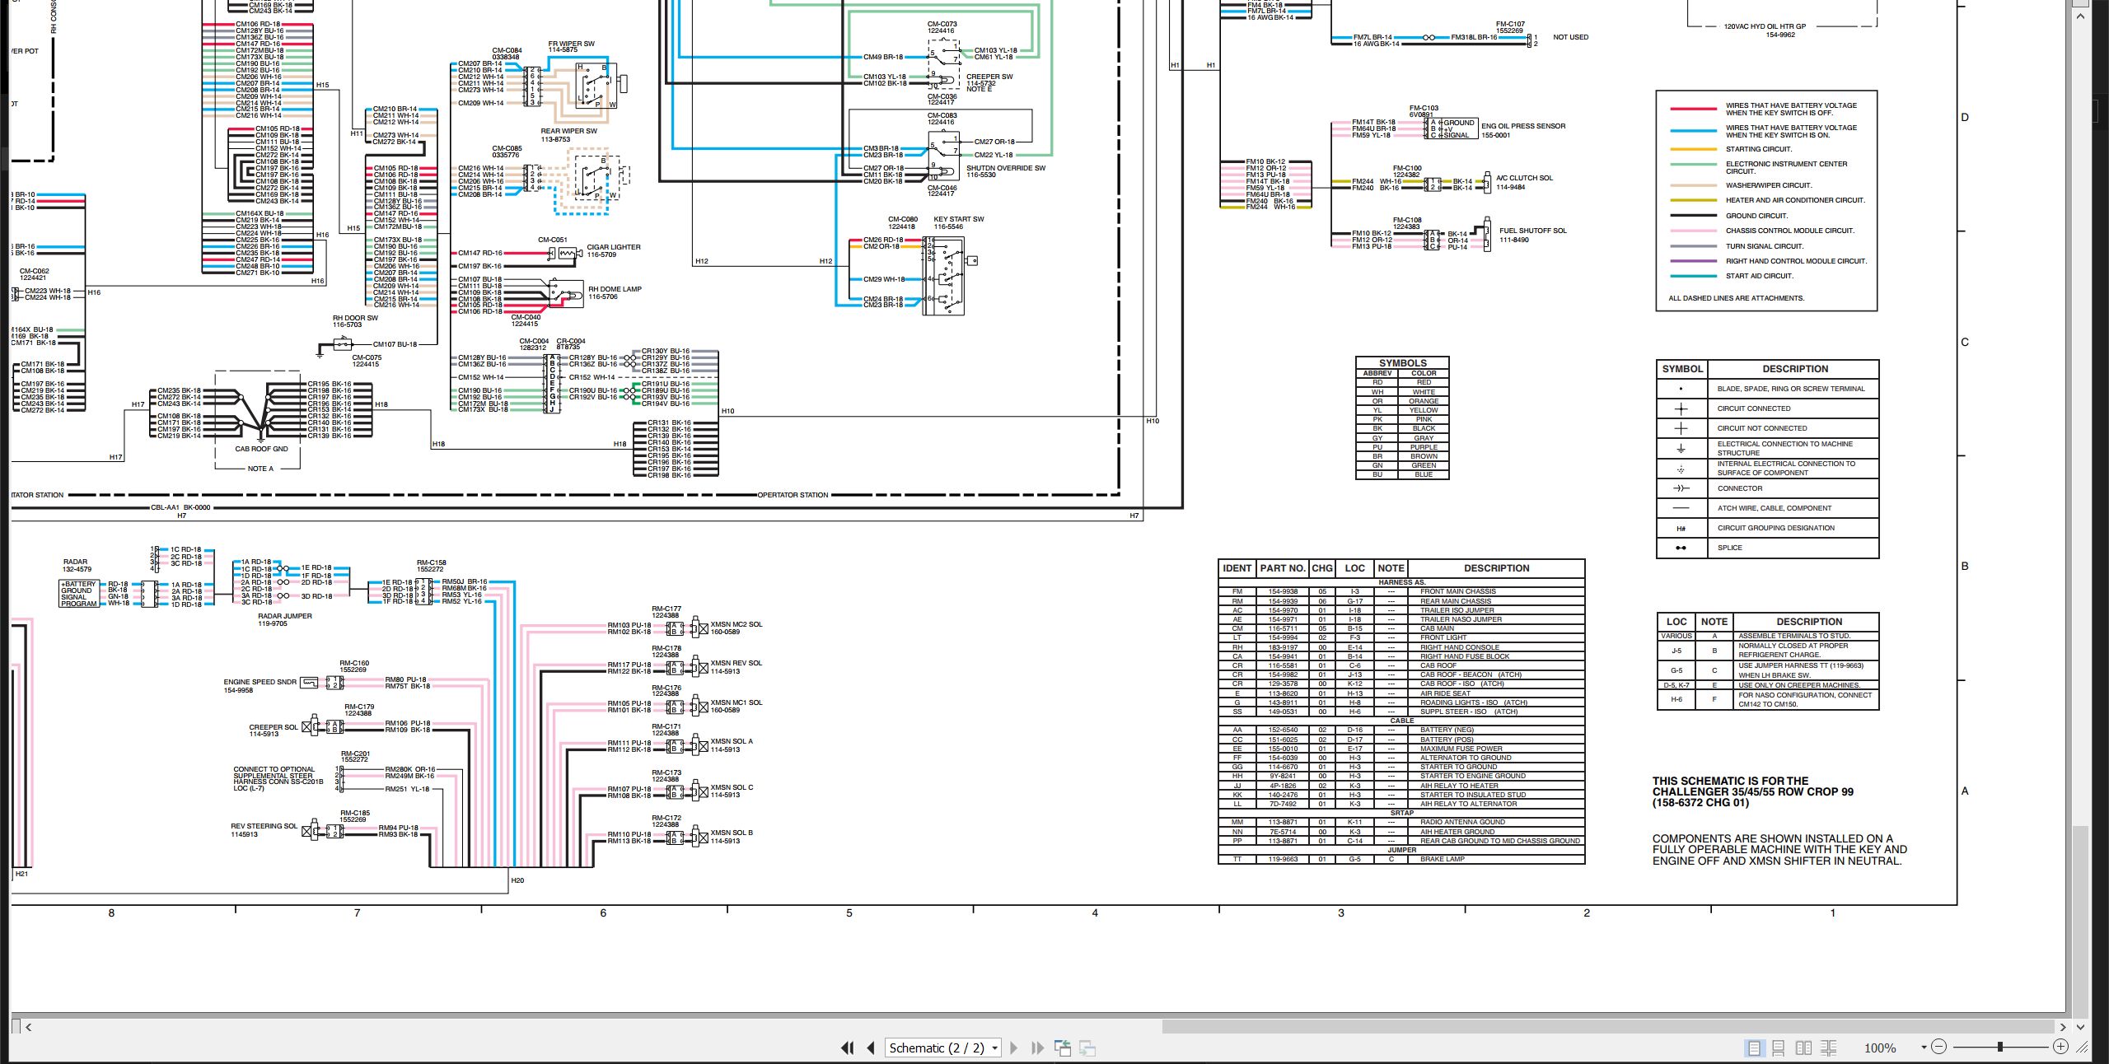Click the RH DOOR SW label
This screenshot has width=2109, height=1064.
click(x=355, y=318)
